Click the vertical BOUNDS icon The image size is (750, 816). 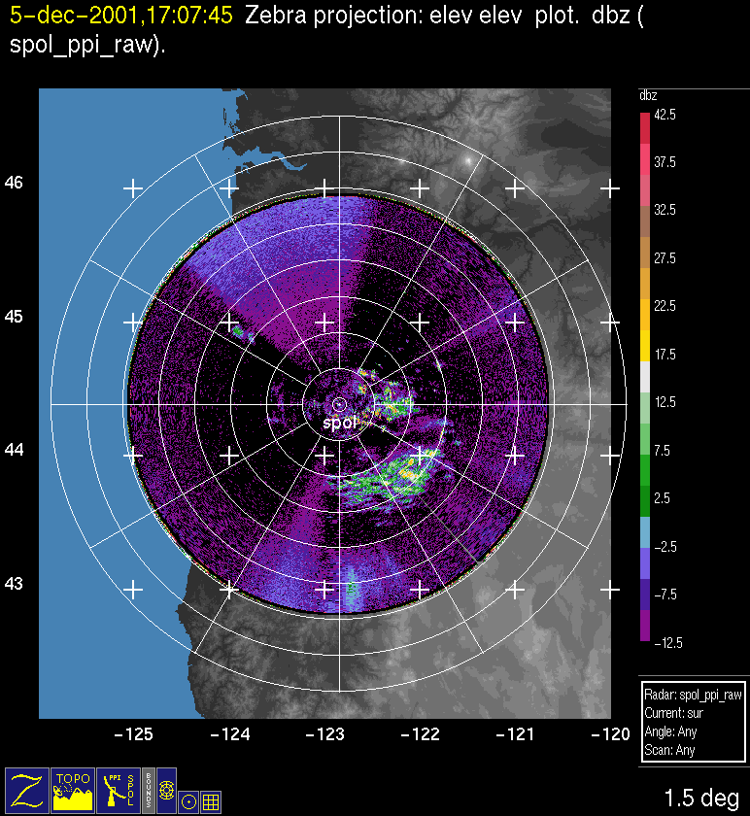pyautogui.click(x=148, y=789)
